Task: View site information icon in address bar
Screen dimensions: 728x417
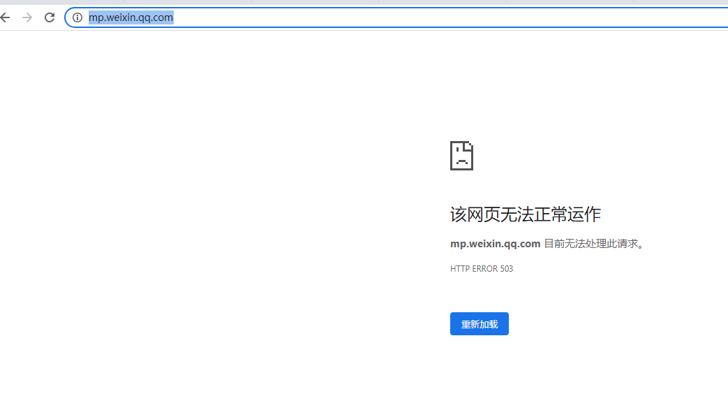Action: (77, 17)
